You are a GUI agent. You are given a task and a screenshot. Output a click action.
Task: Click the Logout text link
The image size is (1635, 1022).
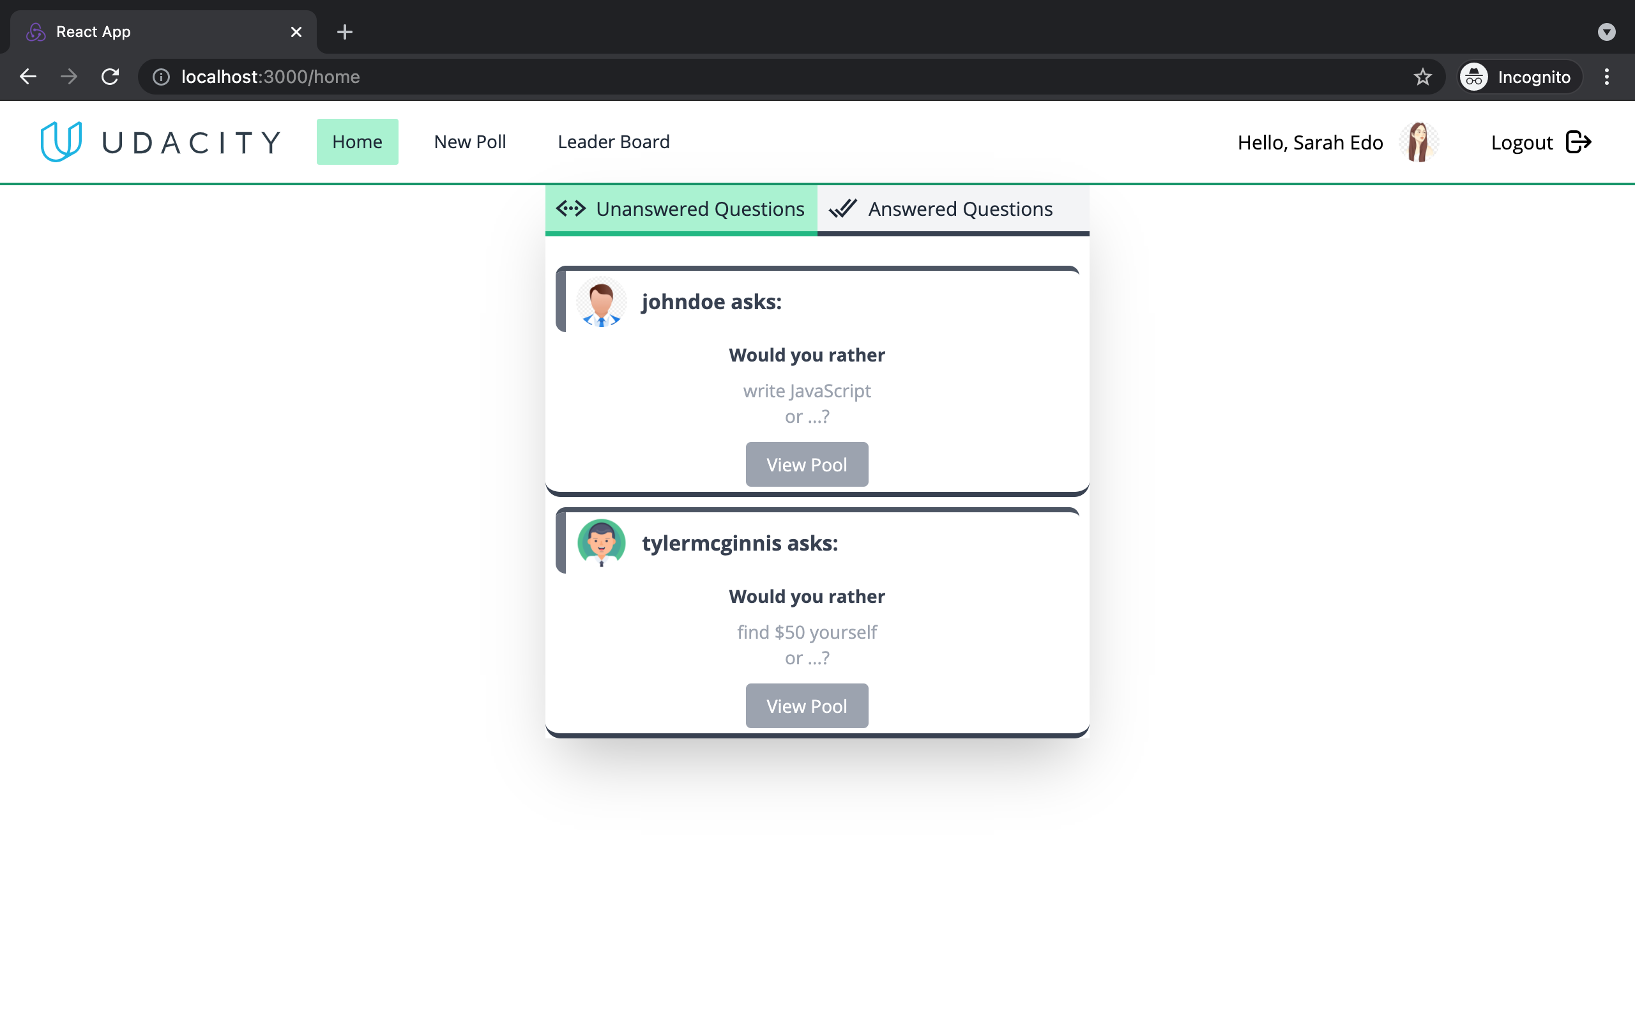[1521, 142]
